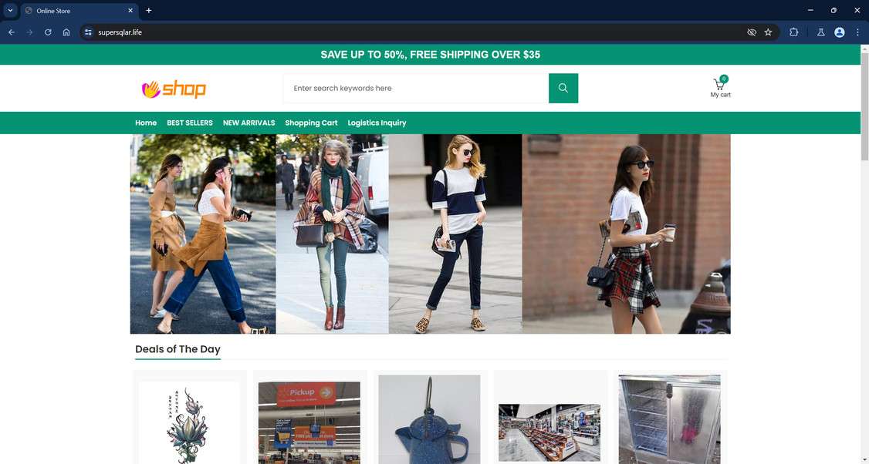Open the Pickup store sign product thumbnail

click(x=309, y=422)
